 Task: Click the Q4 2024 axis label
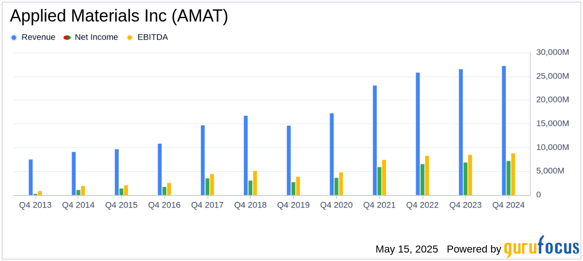coord(508,205)
